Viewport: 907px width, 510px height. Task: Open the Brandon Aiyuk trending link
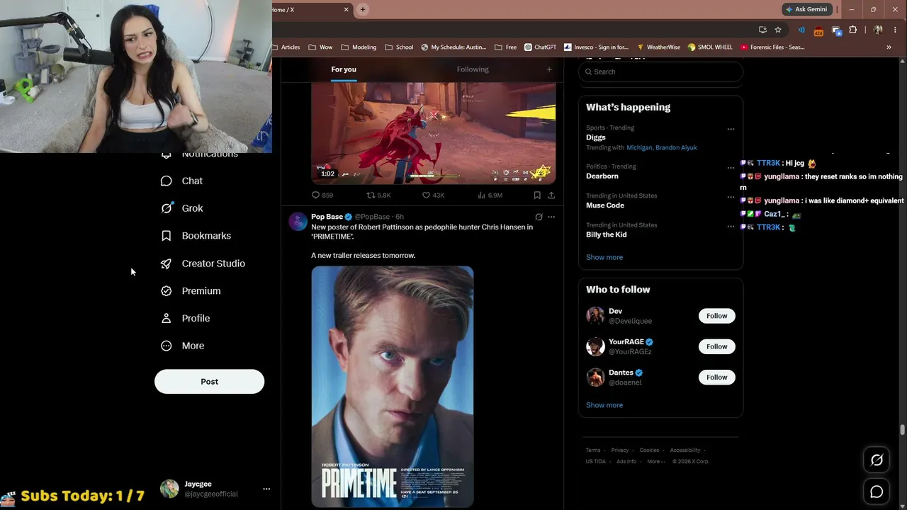(676, 147)
